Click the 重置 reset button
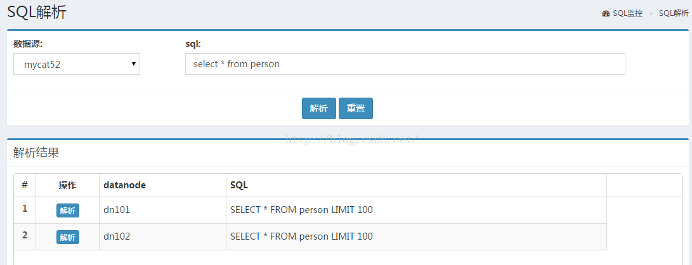The image size is (692, 265). coord(356,108)
